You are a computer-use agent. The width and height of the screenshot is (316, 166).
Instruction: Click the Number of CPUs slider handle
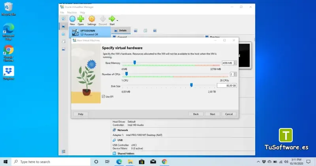click(x=126, y=74)
